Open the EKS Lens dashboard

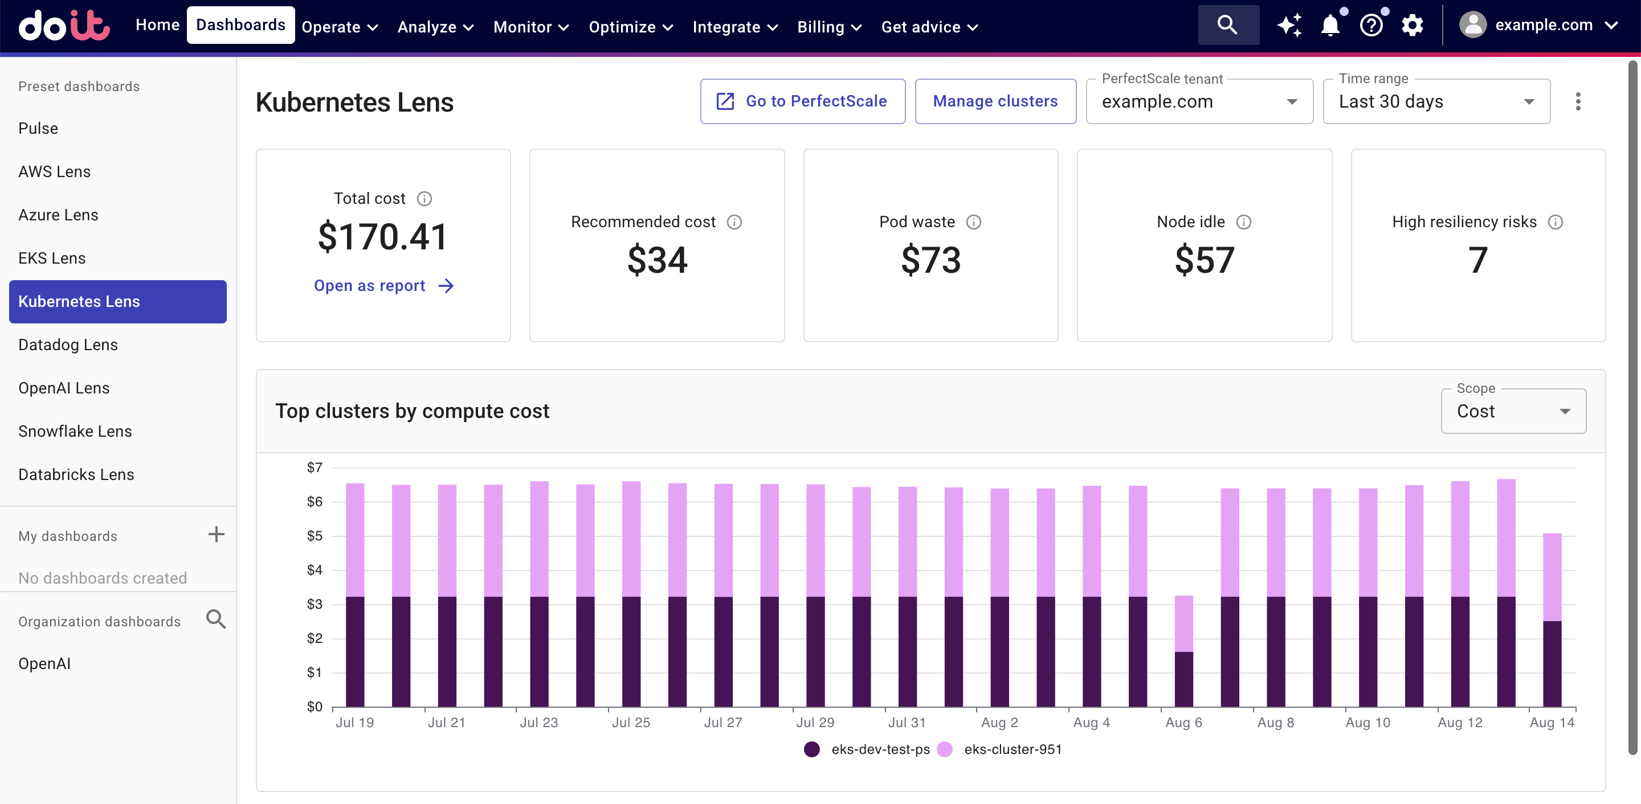118,259
